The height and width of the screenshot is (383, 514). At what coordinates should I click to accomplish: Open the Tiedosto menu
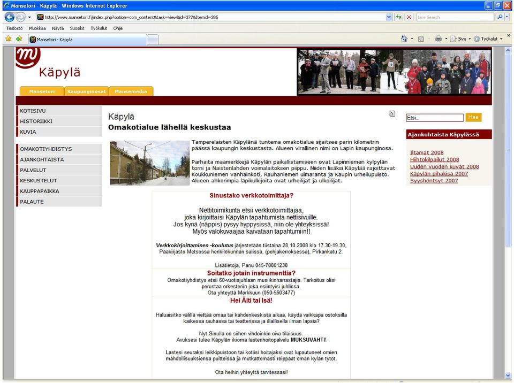click(x=14, y=28)
